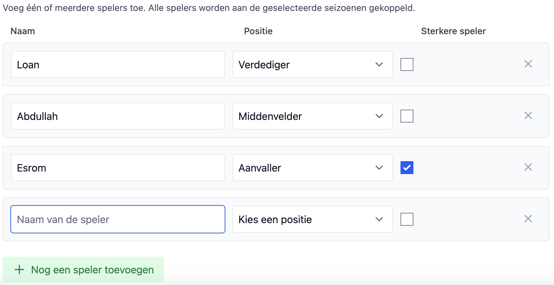Open the chevron on Loan's position dropdown

(x=379, y=64)
